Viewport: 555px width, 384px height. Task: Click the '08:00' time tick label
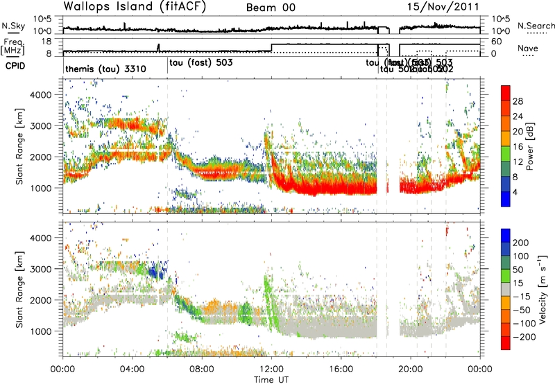click(x=202, y=369)
